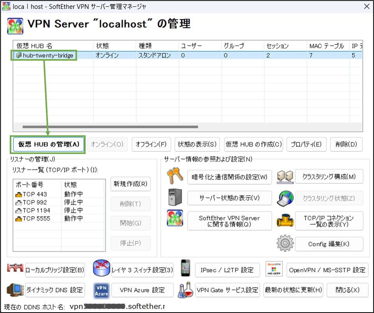Click the VPN Azure icon
374x313 pixels.
tap(101, 290)
